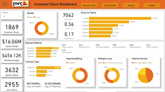
Task: Select the 1869 Customer Churn card
Action: click(12, 28)
